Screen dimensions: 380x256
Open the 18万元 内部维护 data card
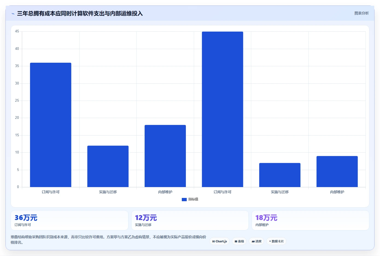point(310,220)
